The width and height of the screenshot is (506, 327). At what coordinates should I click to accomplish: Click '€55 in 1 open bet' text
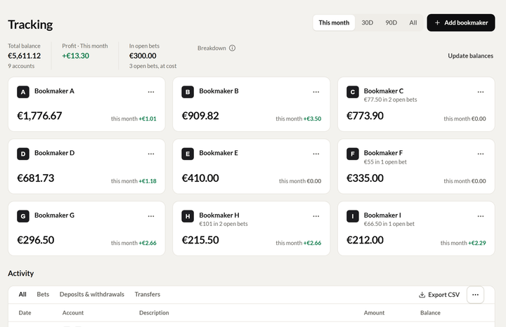[x=385, y=161]
